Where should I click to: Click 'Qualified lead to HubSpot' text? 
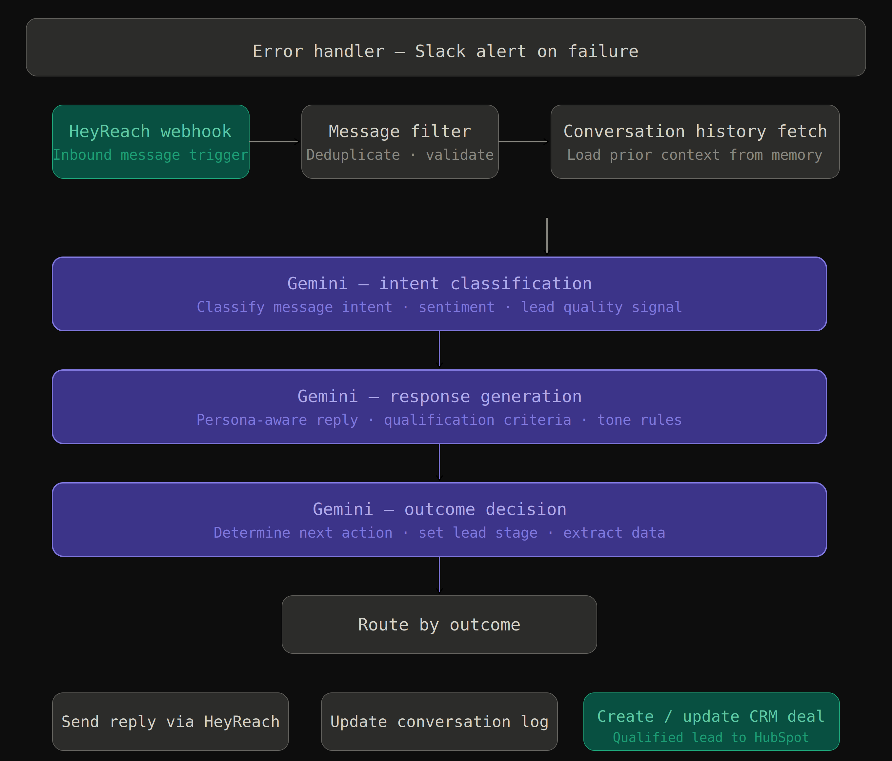[x=711, y=737]
